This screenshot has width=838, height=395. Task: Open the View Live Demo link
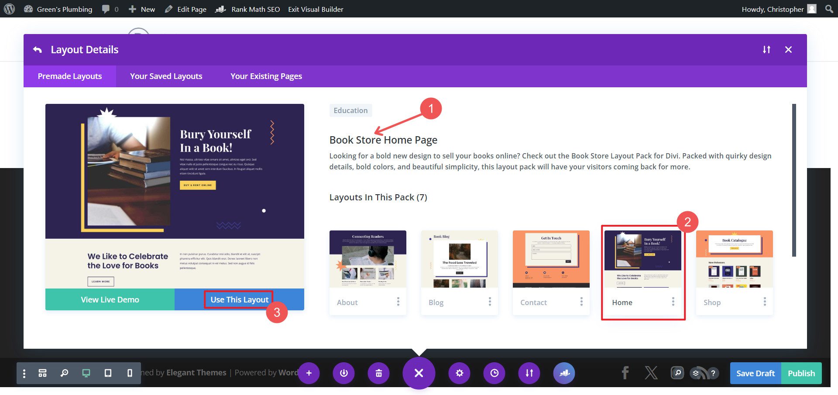click(x=110, y=299)
